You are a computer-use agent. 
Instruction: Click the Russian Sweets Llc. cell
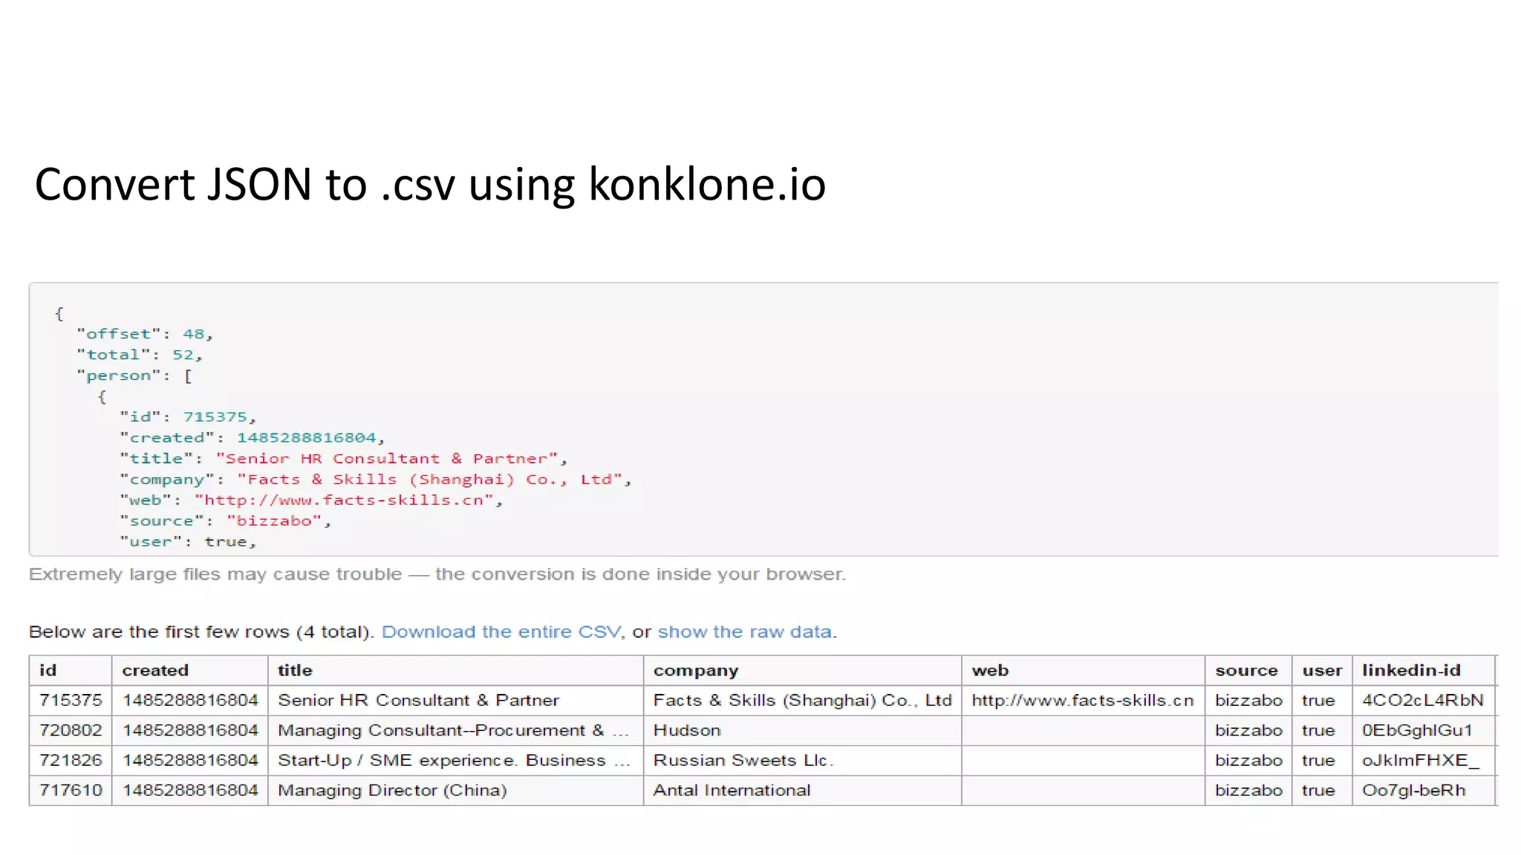point(743,760)
